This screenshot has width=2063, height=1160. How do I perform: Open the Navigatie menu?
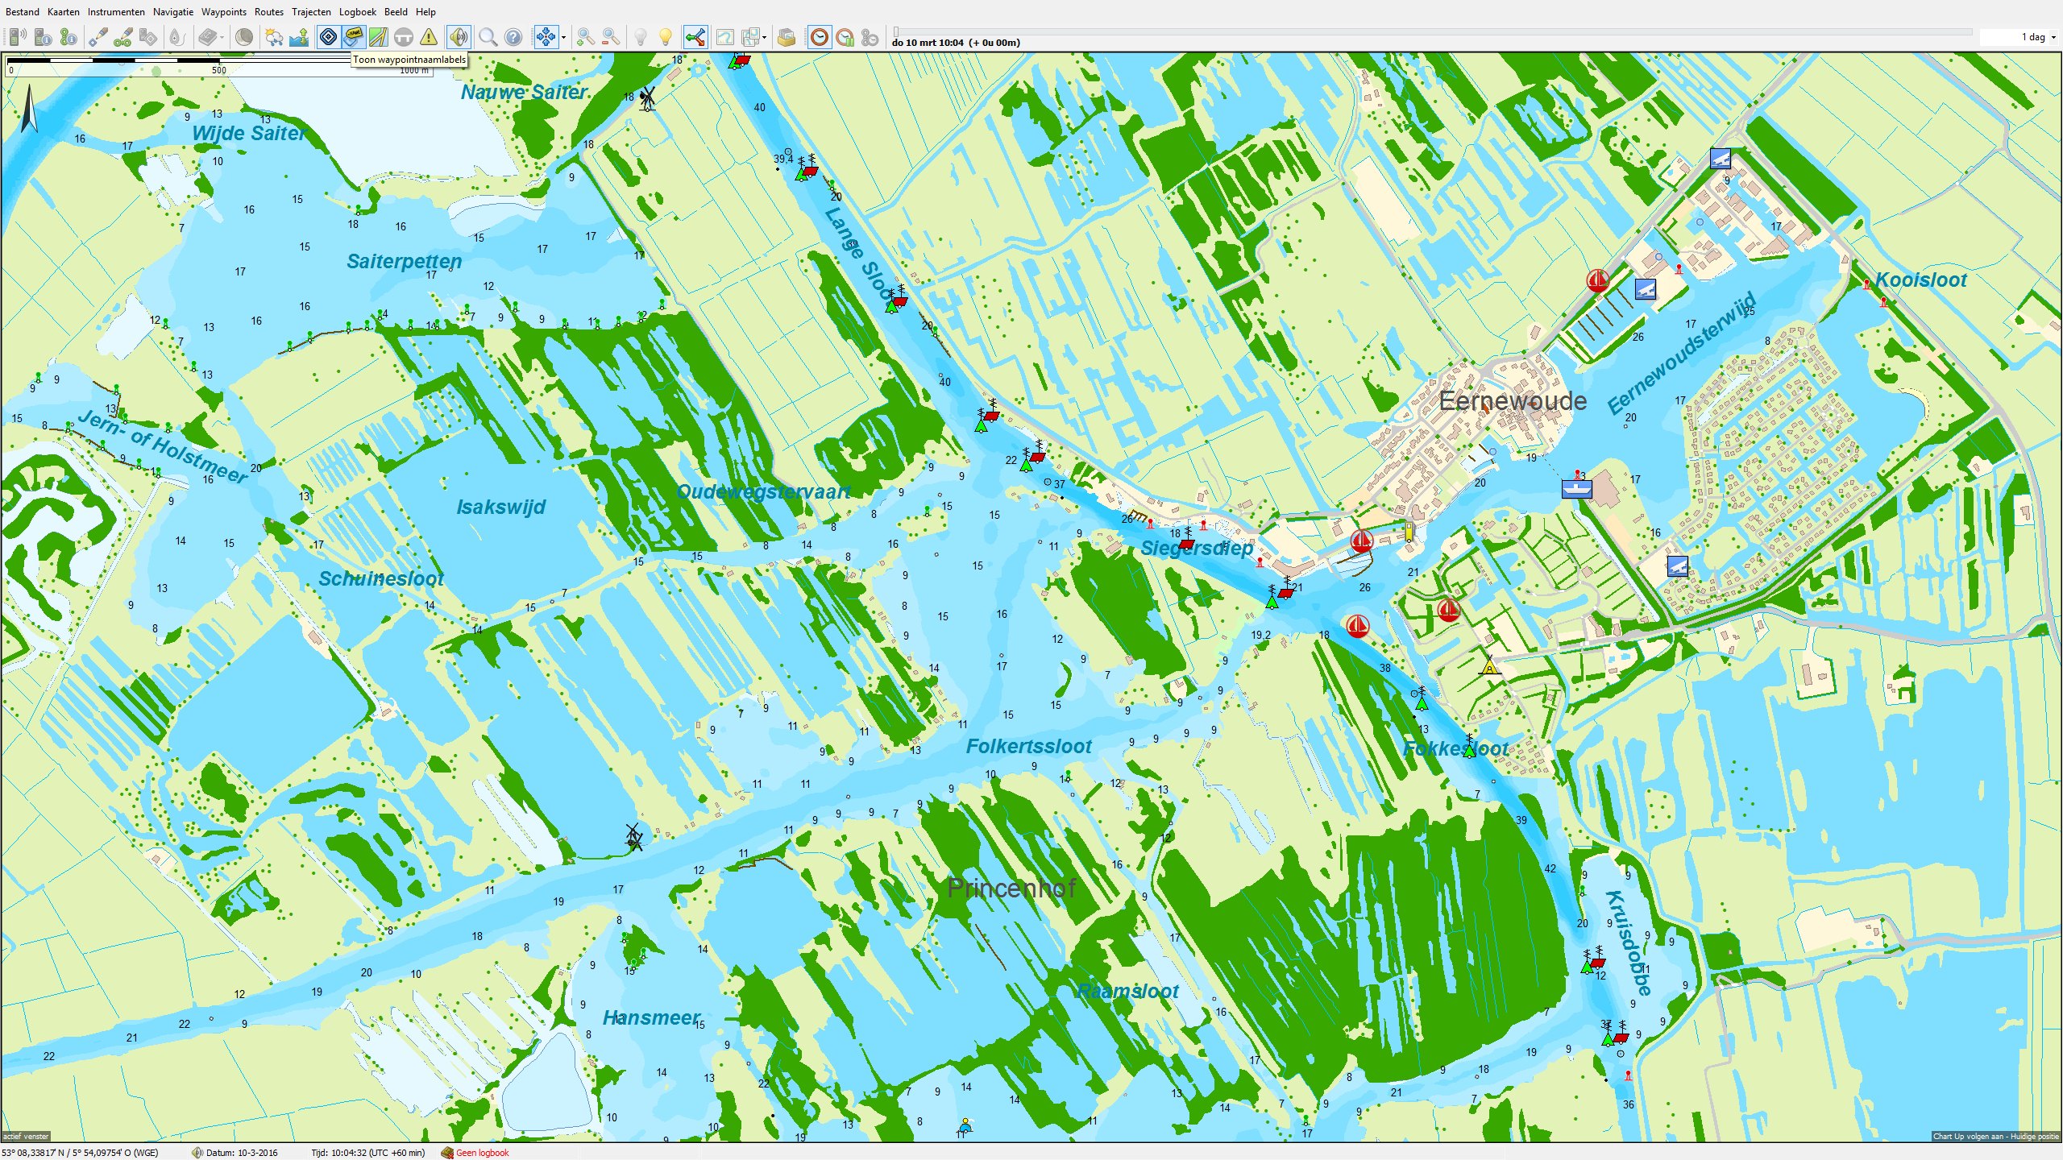point(173,12)
